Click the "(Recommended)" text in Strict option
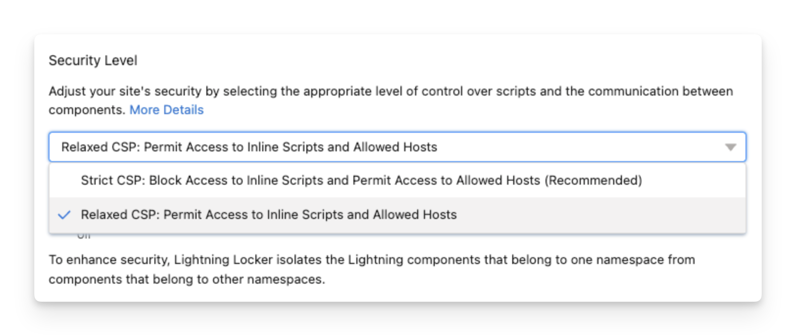The width and height of the screenshot is (796, 336). click(x=594, y=180)
